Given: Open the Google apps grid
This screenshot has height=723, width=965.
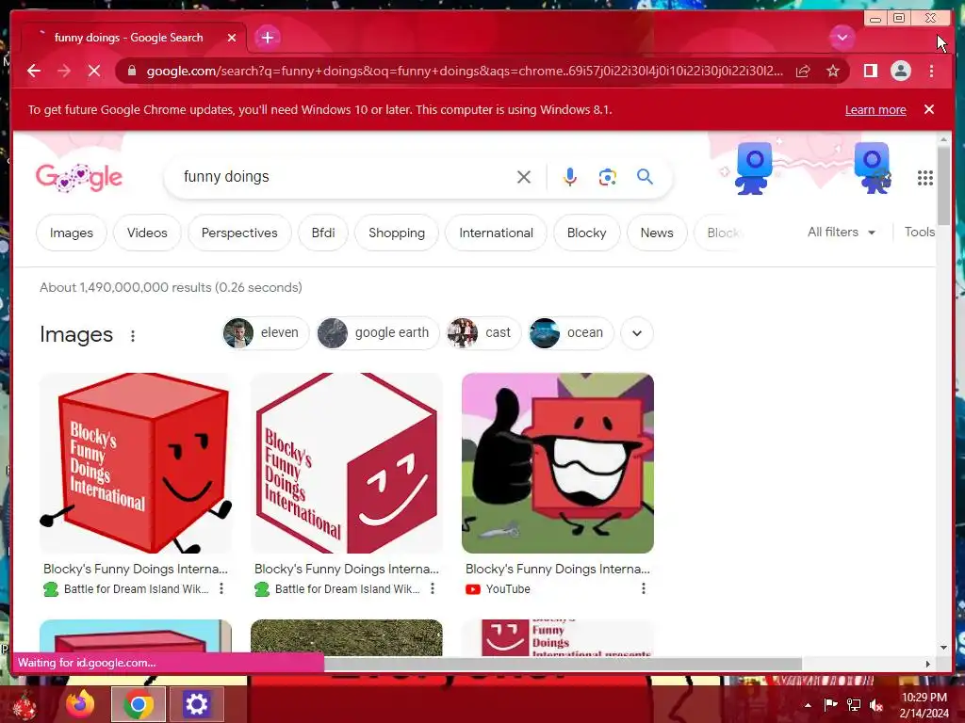Looking at the screenshot, I should point(925,178).
